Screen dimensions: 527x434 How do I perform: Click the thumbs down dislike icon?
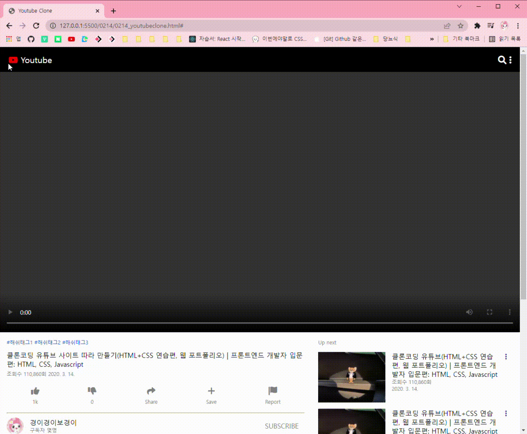pos(92,391)
